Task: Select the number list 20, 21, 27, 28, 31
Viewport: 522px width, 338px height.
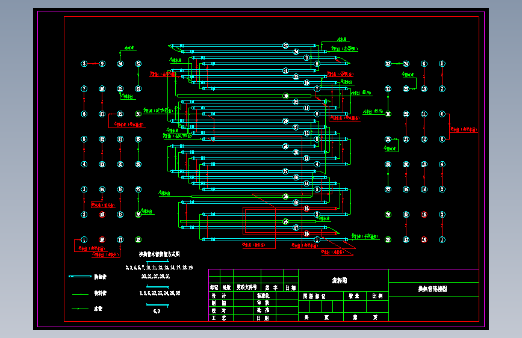Action: coord(155,277)
